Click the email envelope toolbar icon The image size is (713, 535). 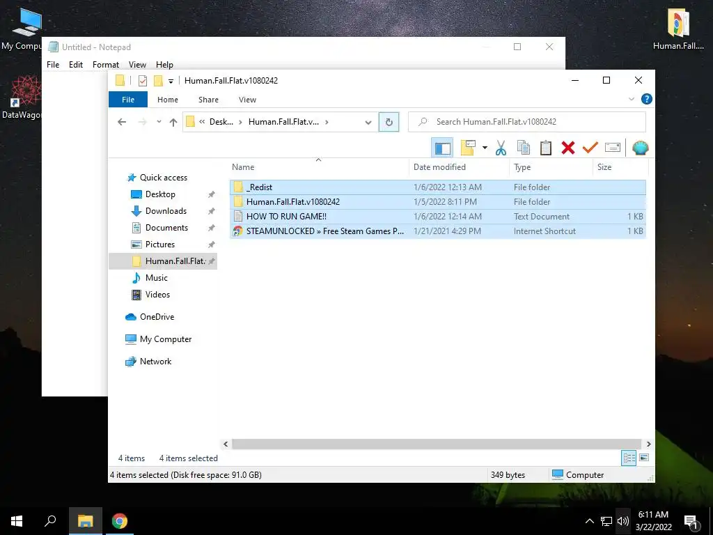tap(613, 148)
